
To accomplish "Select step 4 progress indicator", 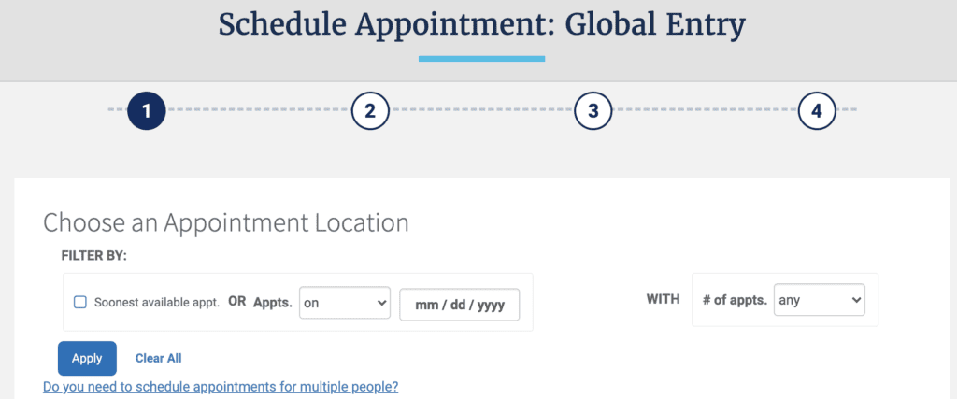I will tap(816, 112).
